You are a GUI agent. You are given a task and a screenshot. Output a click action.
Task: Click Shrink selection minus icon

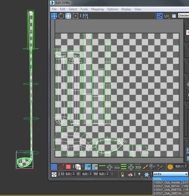tap(95, 167)
